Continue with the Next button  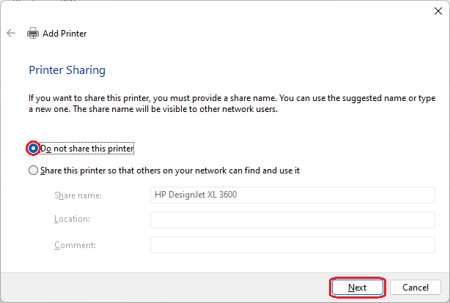(x=358, y=287)
